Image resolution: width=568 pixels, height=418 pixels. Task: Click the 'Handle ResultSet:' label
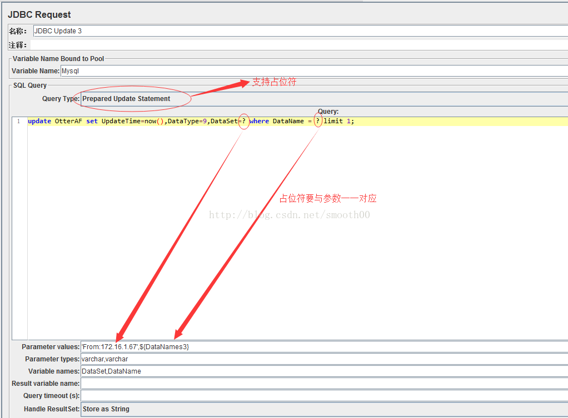pos(52,409)
